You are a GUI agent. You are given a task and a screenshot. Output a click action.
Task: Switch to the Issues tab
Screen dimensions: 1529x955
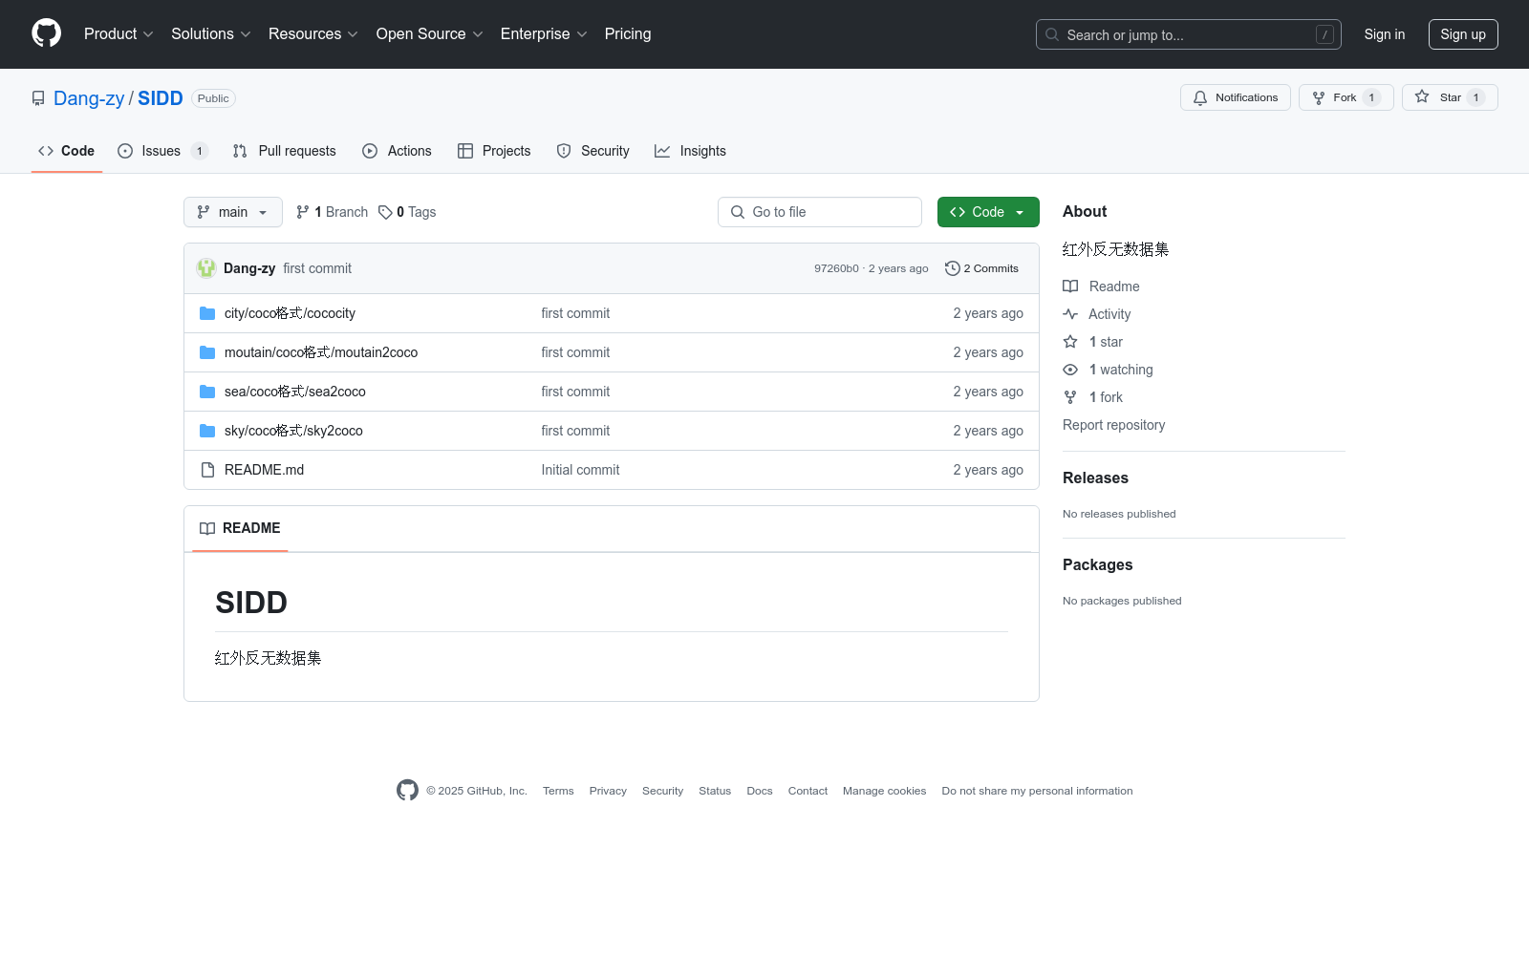coord(162,151)
